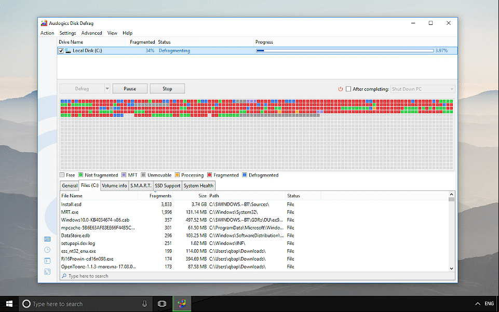Click the purple MFT legend swatch
The height and width of the screenshot is (312, 499).
point(124,175)
